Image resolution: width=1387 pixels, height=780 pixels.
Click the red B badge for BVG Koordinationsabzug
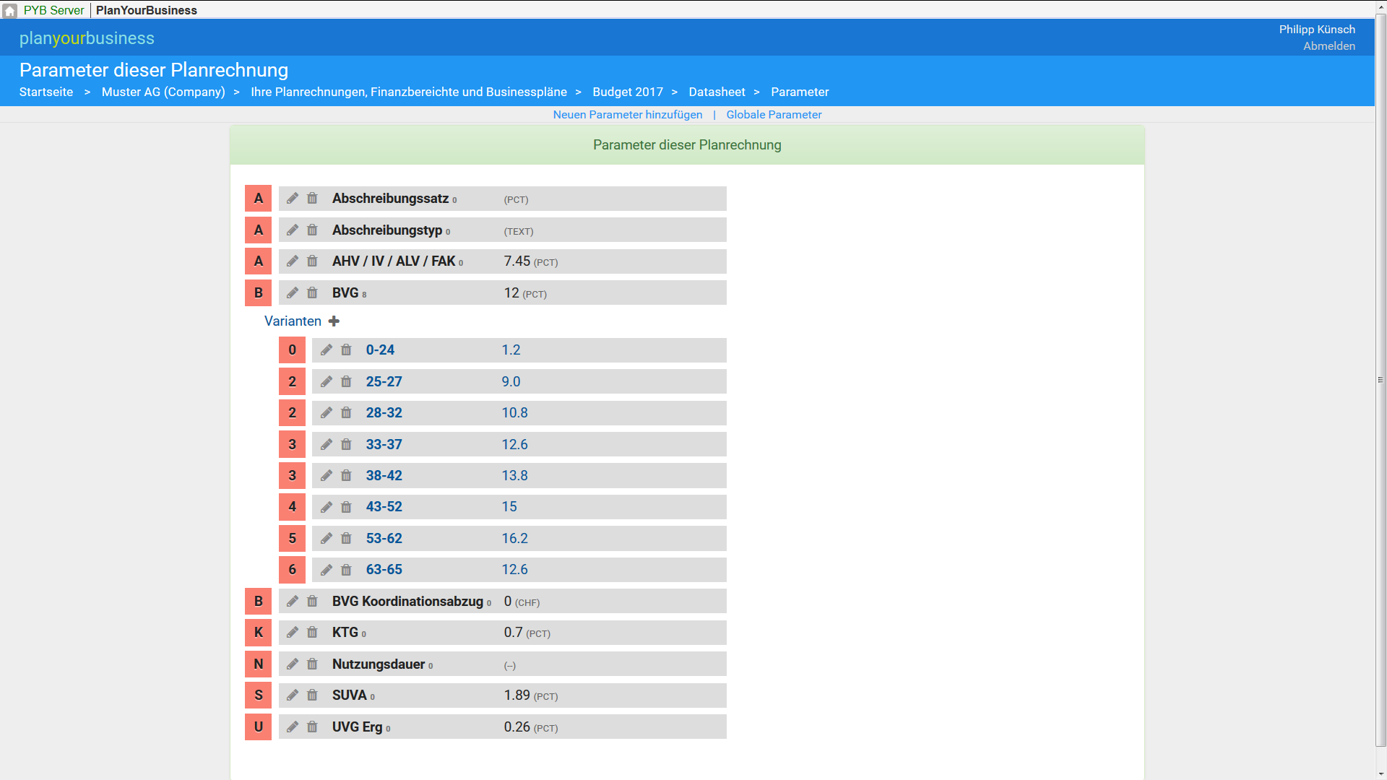[x=258, y=602]
